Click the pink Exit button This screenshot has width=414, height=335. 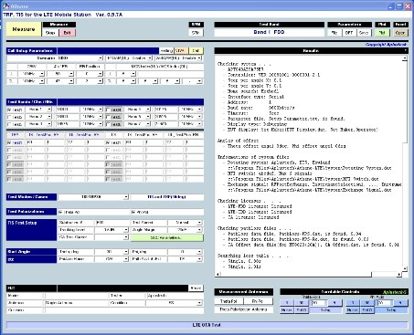[x=67, y=33]
